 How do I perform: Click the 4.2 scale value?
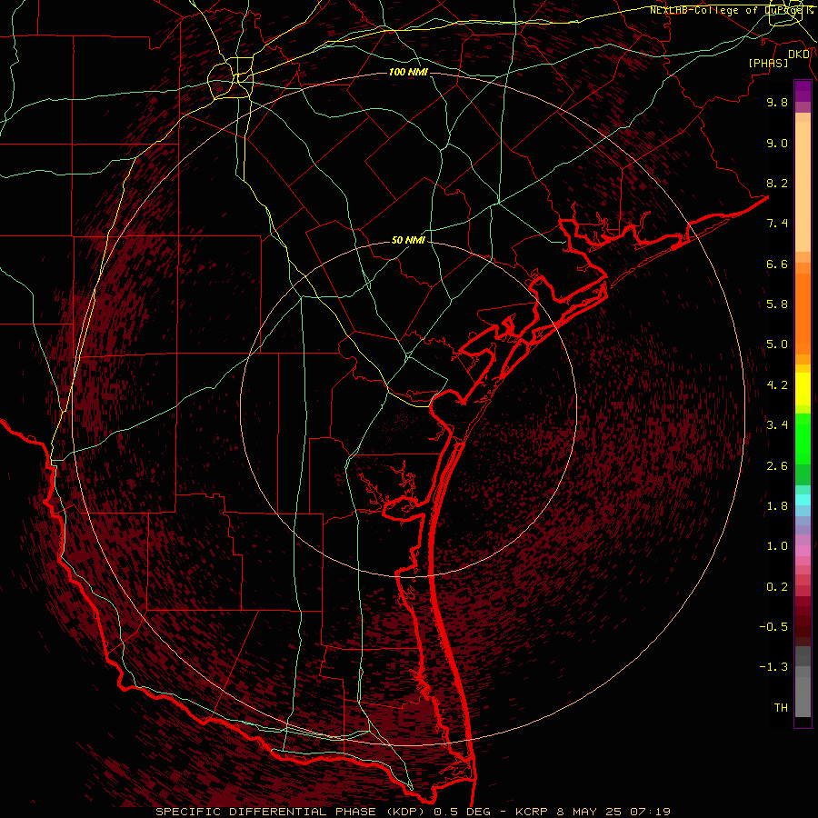point(777,385)
